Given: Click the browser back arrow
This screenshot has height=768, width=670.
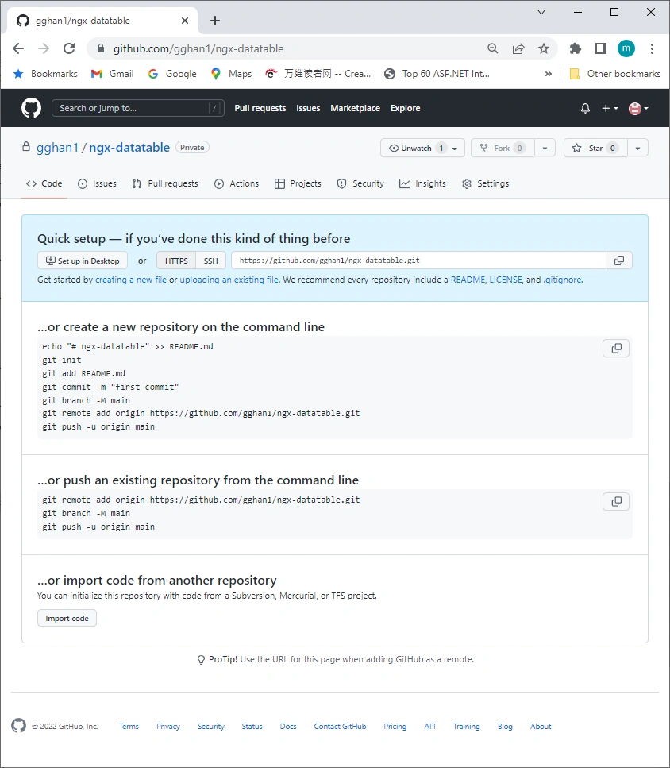Looking at the screenshot, I should [x=18, y=48].
